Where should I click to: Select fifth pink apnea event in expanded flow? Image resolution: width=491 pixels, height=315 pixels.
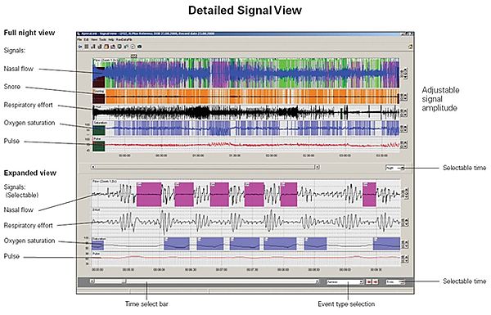pyautogui.click(x=289, y=195)
